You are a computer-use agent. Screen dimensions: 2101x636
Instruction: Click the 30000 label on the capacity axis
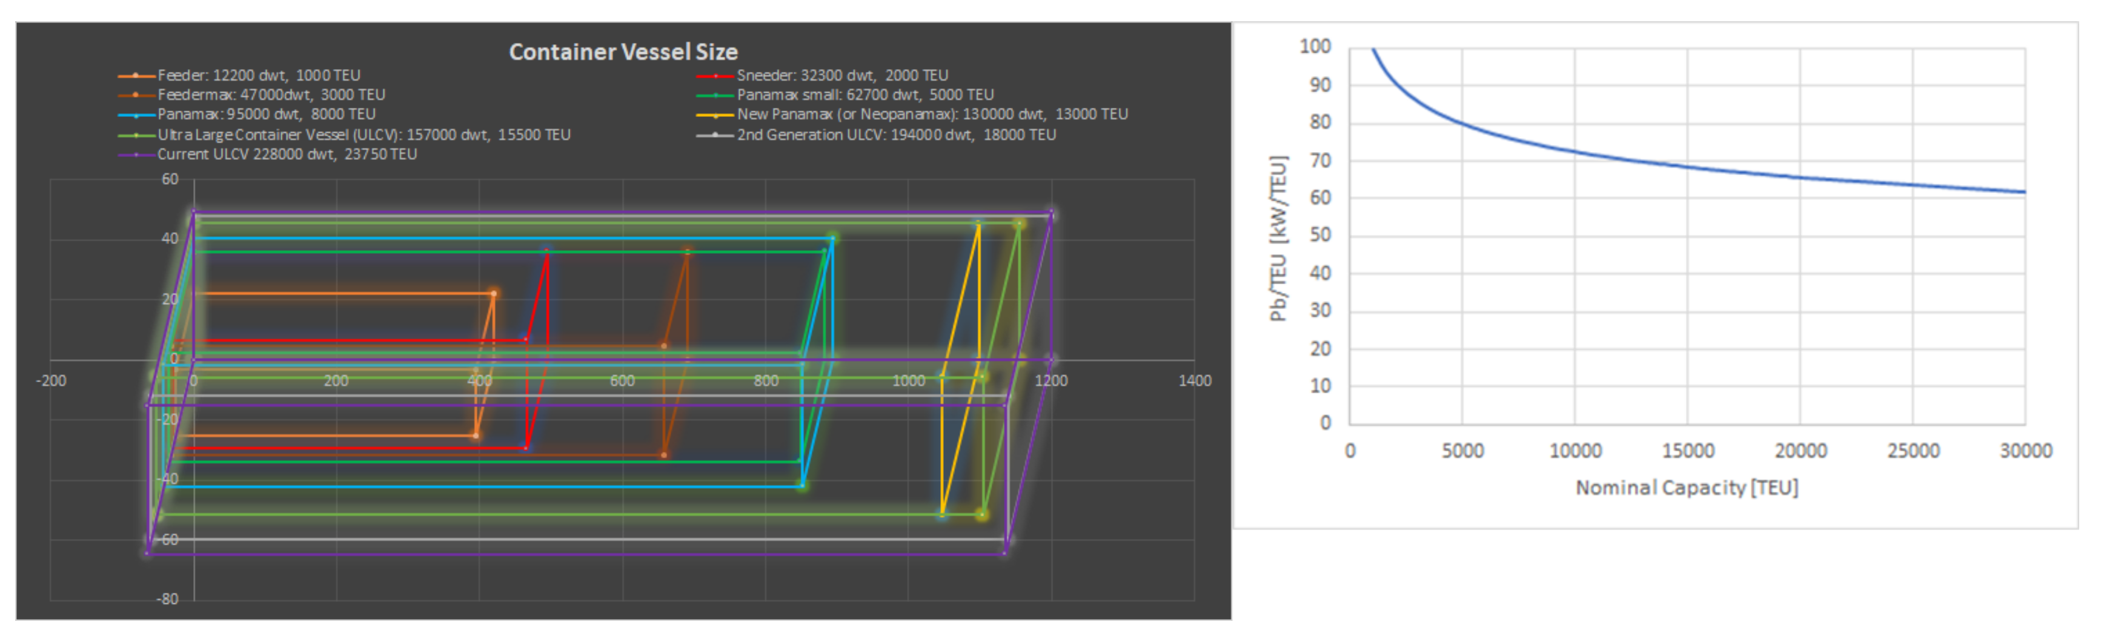pos(2024,451)
